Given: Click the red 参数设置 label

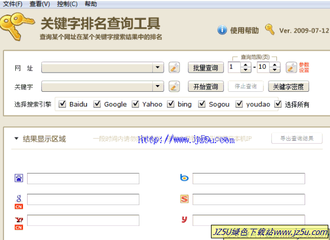Looking at the screenshot, I should [x=304, y=68].
